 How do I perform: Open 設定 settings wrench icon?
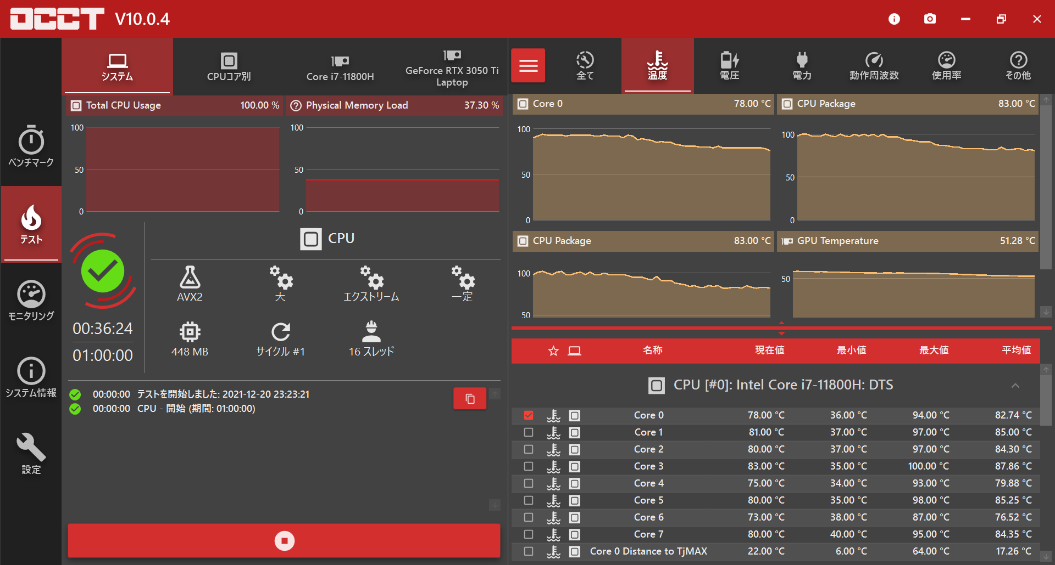point(31,454)
